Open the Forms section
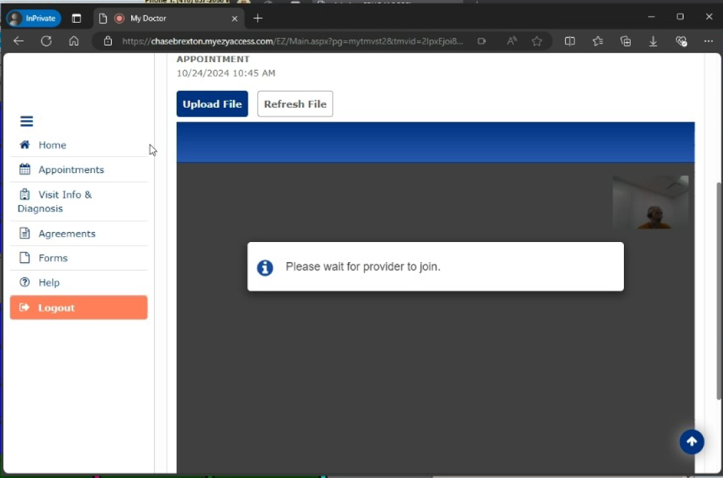The width and height of the screenshot is (723, 478). [x=53, y=258]
